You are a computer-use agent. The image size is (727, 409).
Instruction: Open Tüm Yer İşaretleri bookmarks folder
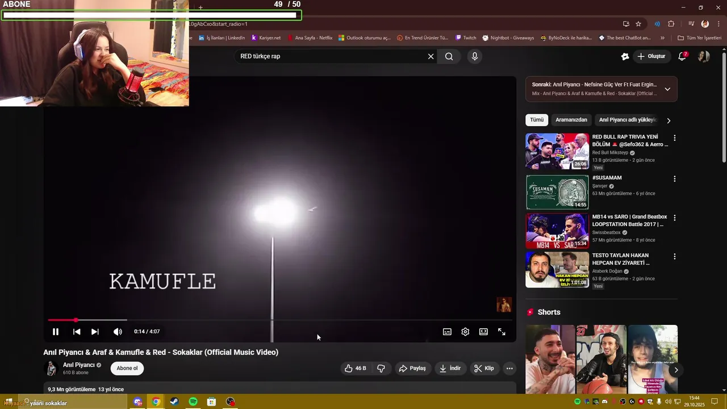[x=699, y=38]
